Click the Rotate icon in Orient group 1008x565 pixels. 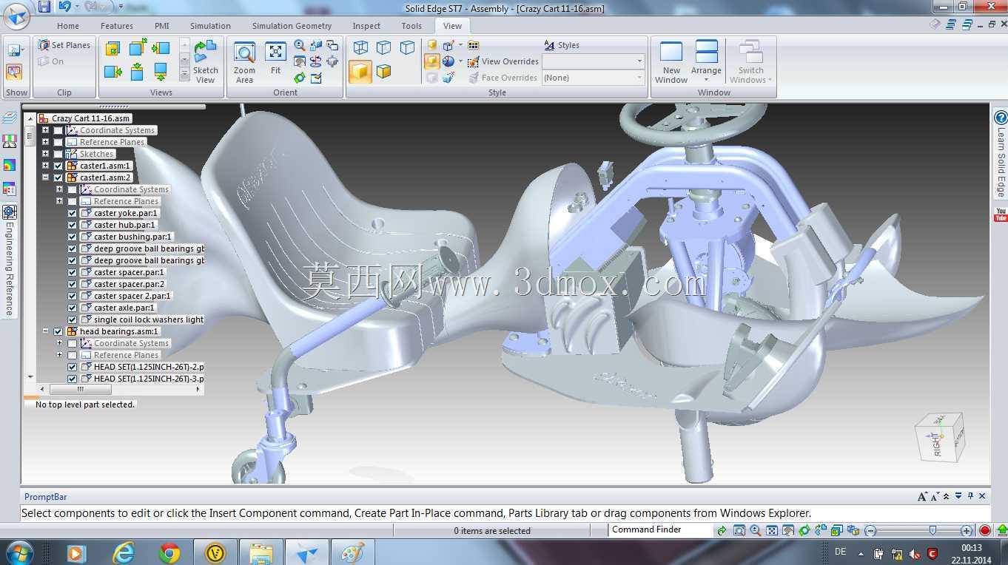[300, 78]
